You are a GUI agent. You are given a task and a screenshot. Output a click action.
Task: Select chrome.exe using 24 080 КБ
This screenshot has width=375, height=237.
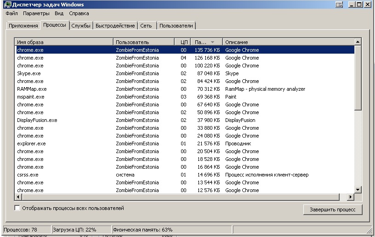(184, 136)
